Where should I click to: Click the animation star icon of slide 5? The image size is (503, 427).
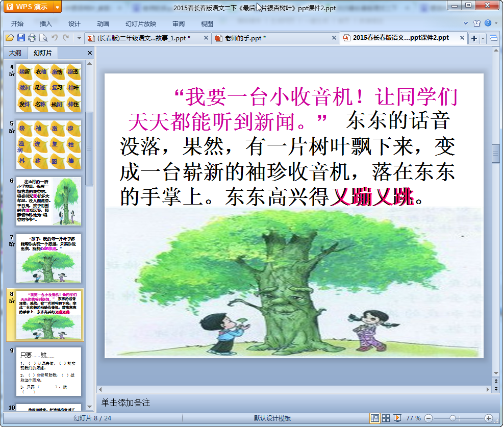coord(12,131)
